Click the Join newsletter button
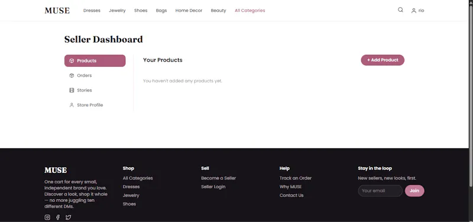473x222 pixels. [x=414, y=191]
